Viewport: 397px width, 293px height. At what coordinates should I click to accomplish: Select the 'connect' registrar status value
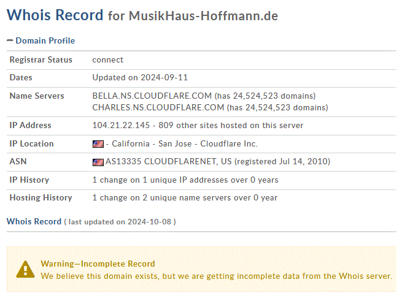pyautogui.click(x=107, y=60)
